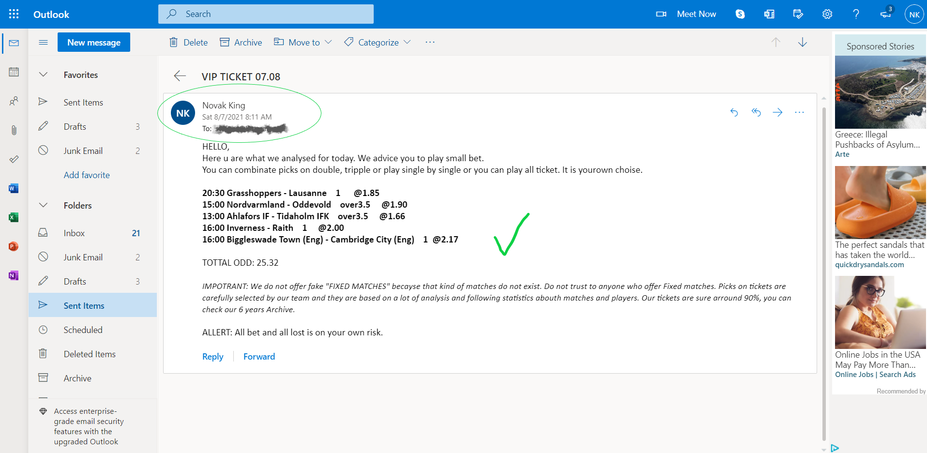Open Deleted Items folder

click(93, 354)
